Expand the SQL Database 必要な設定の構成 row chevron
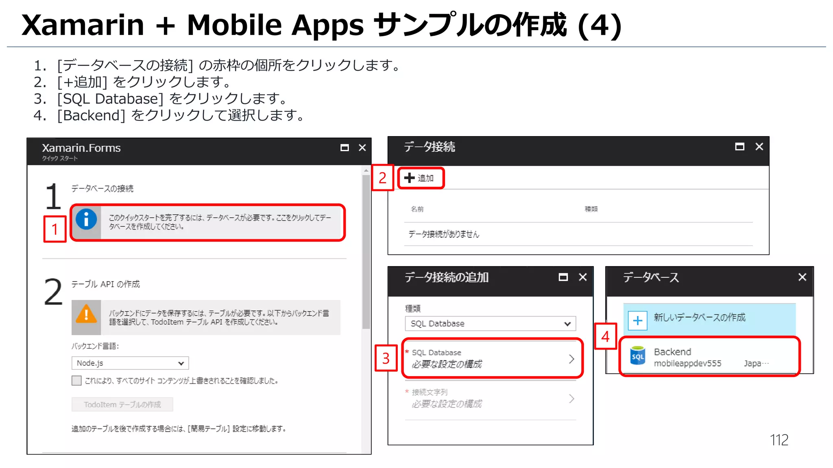 coord(571,359)
